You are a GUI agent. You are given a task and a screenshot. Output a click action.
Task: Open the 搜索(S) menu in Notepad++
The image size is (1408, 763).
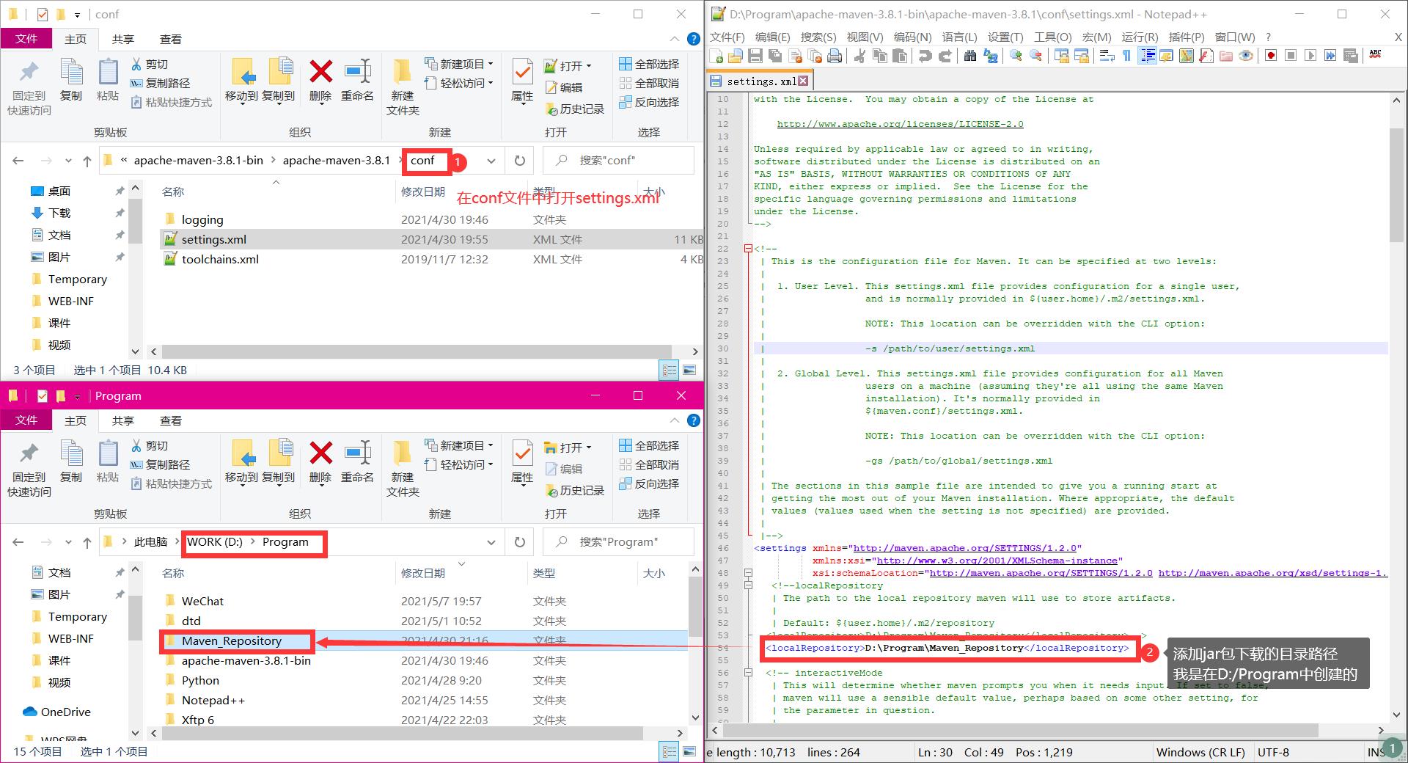coord(818,37)
